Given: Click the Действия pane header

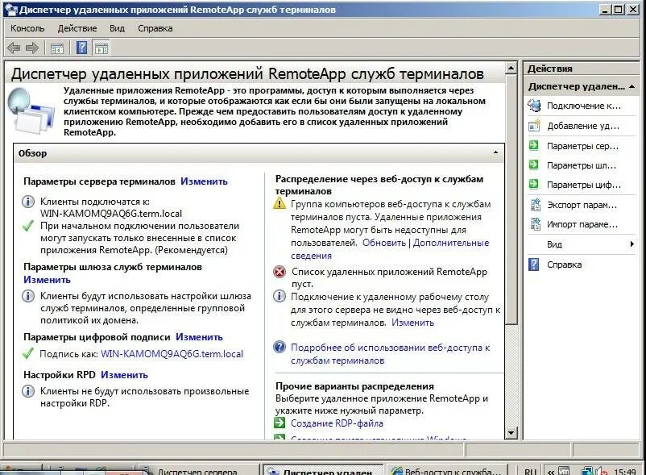Looking at the screenshot, I should [582, 69].
